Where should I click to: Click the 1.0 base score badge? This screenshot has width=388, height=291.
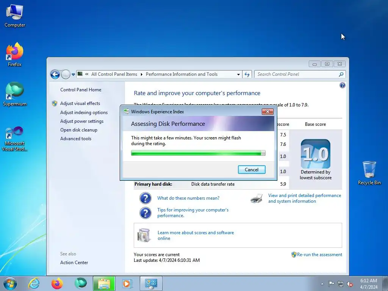[316, 154]
